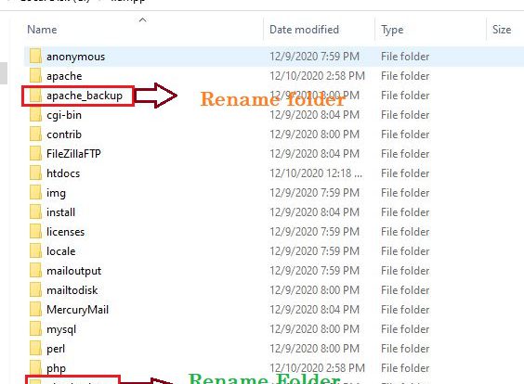Select the apache_backup folder name

(85, 96)
